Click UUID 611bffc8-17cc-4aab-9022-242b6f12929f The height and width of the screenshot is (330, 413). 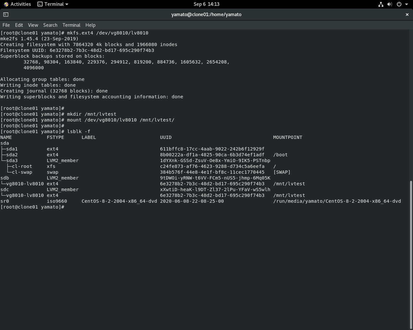click(x=212, y=149)
